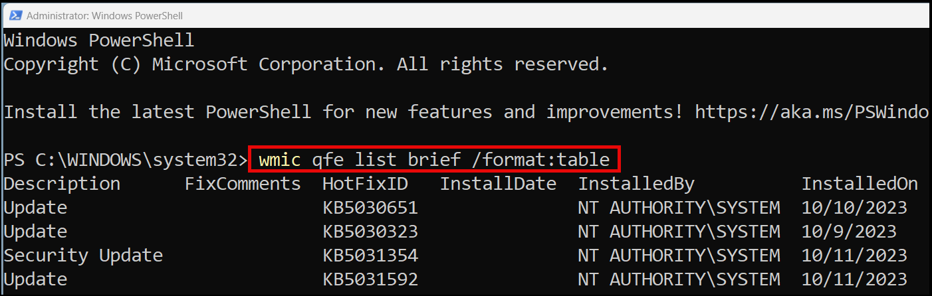Screen dimensions: 932x296
Task: Click the 10/9/2023 install date
Action: click(x=849, y=232)
